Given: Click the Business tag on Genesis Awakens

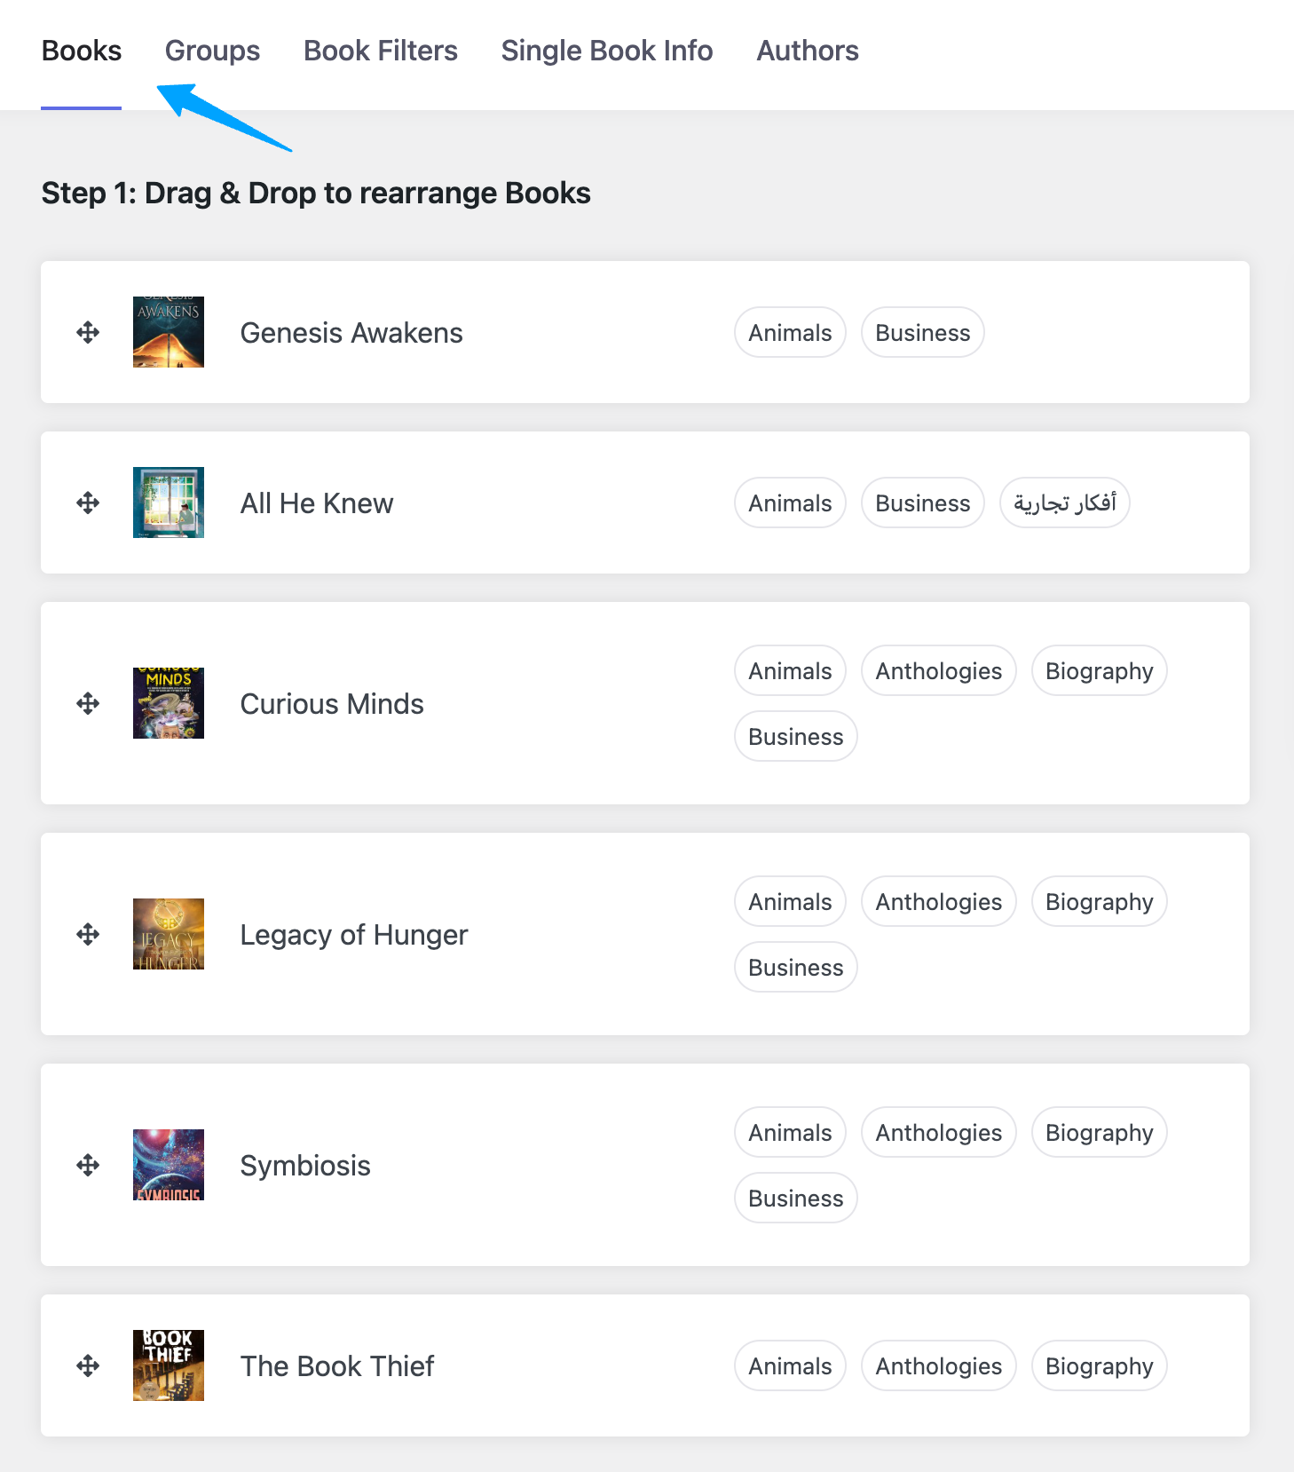Looking at the screenshot, I should [922, 333].
